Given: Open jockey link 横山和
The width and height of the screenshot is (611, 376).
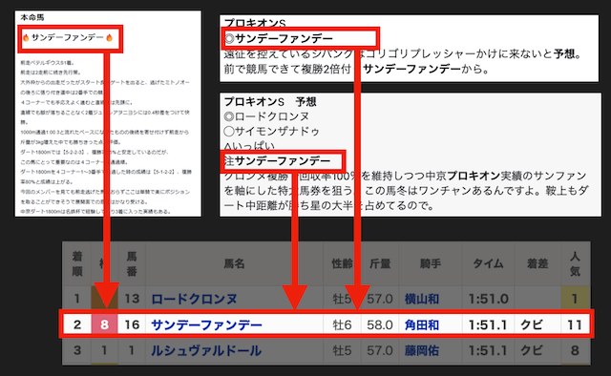Looking at the screenshot, I should click(422, 299).
